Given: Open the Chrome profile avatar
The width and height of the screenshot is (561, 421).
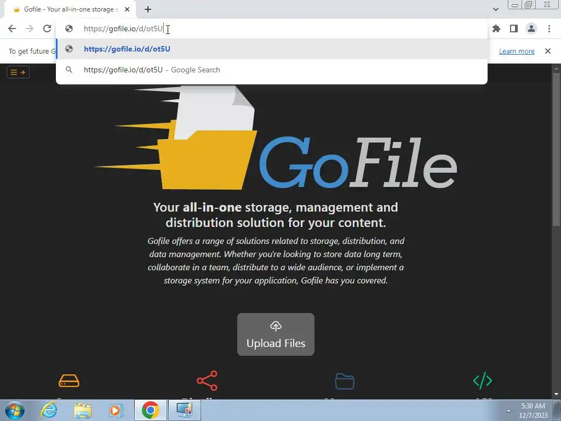Looking at the screenshot, I should tap(531, 29).
